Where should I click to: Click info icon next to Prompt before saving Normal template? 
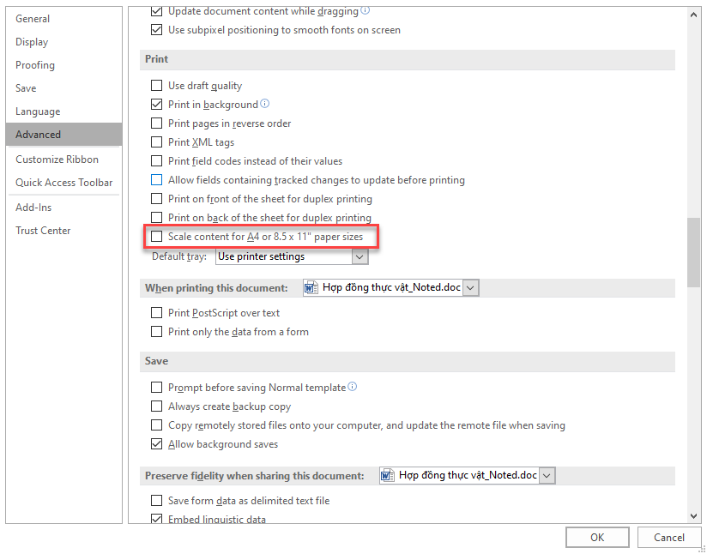[x=353, y=387]
